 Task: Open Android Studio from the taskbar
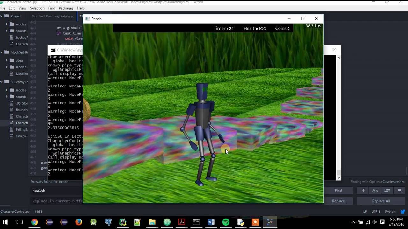tap(93, 222)
